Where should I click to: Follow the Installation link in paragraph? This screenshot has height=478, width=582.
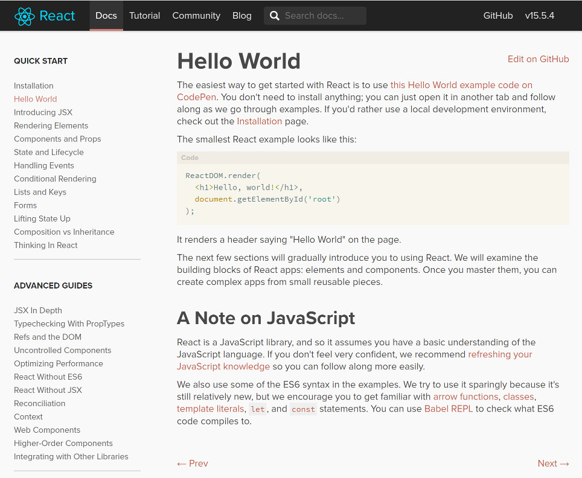(x=259, y=121)
